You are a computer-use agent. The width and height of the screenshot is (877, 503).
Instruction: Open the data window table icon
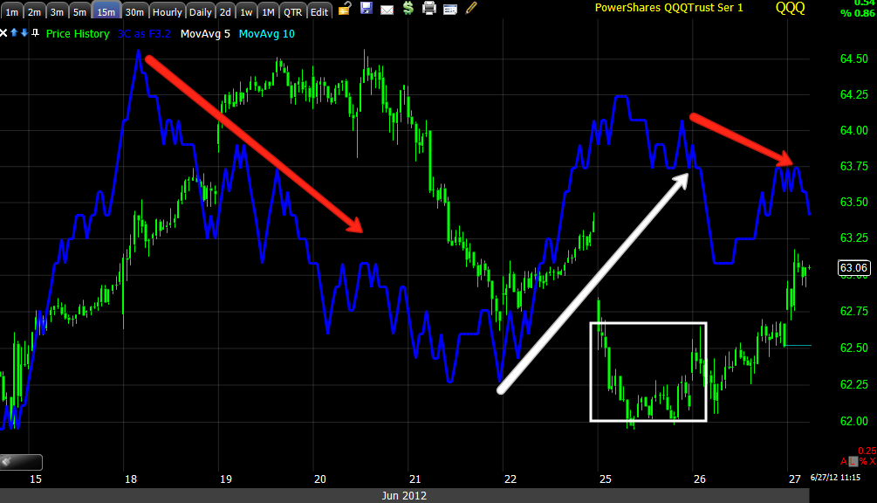pos(450,10)
